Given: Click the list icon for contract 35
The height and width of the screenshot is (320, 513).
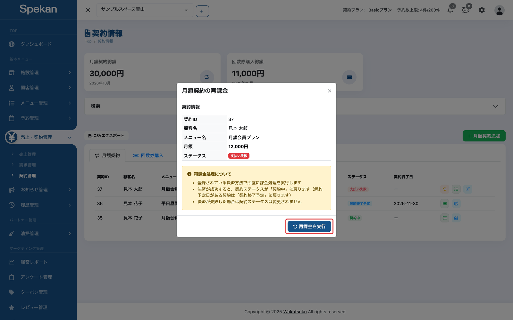Looking at the screenshot, I should click(445, 218).
